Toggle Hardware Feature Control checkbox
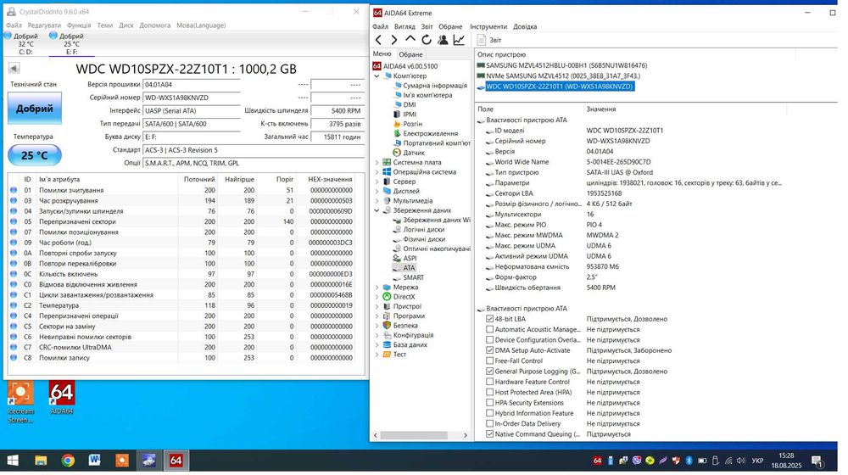The height and width of the screenshot is (475, 848). [x=489, y=382]
